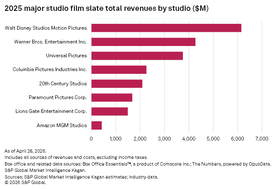Click the 'Universal Pictures' label

[66, 56]
